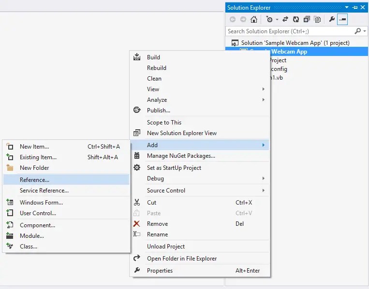Open the search options dropdown arrow
The image size is (369, 289).
[365, 31]
